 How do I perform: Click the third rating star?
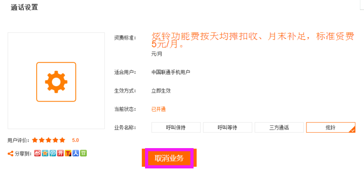(x=49, y=140)
